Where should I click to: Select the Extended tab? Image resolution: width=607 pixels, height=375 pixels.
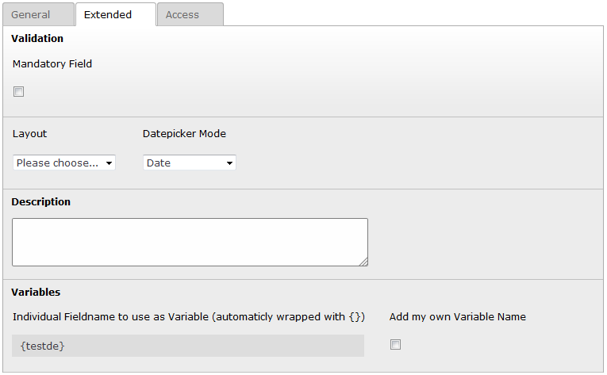(x=108, y=14)
